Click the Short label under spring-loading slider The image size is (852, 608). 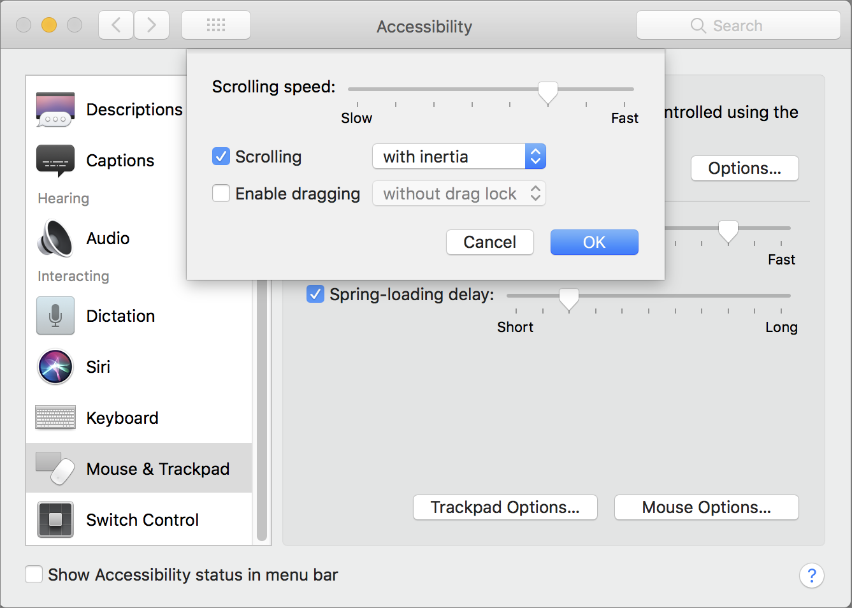coord(516,327)
